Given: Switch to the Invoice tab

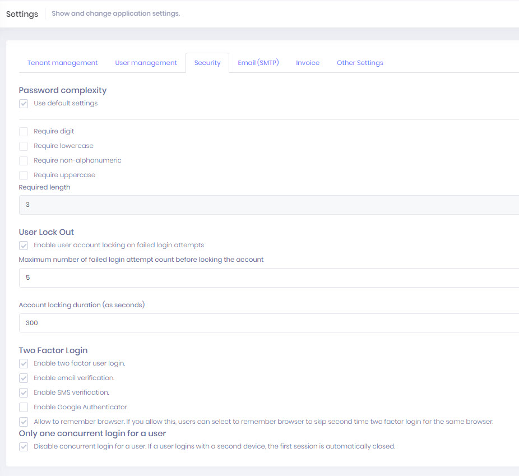Looking at the screenshot, I should pyautogui.click(x=307, y=62).
